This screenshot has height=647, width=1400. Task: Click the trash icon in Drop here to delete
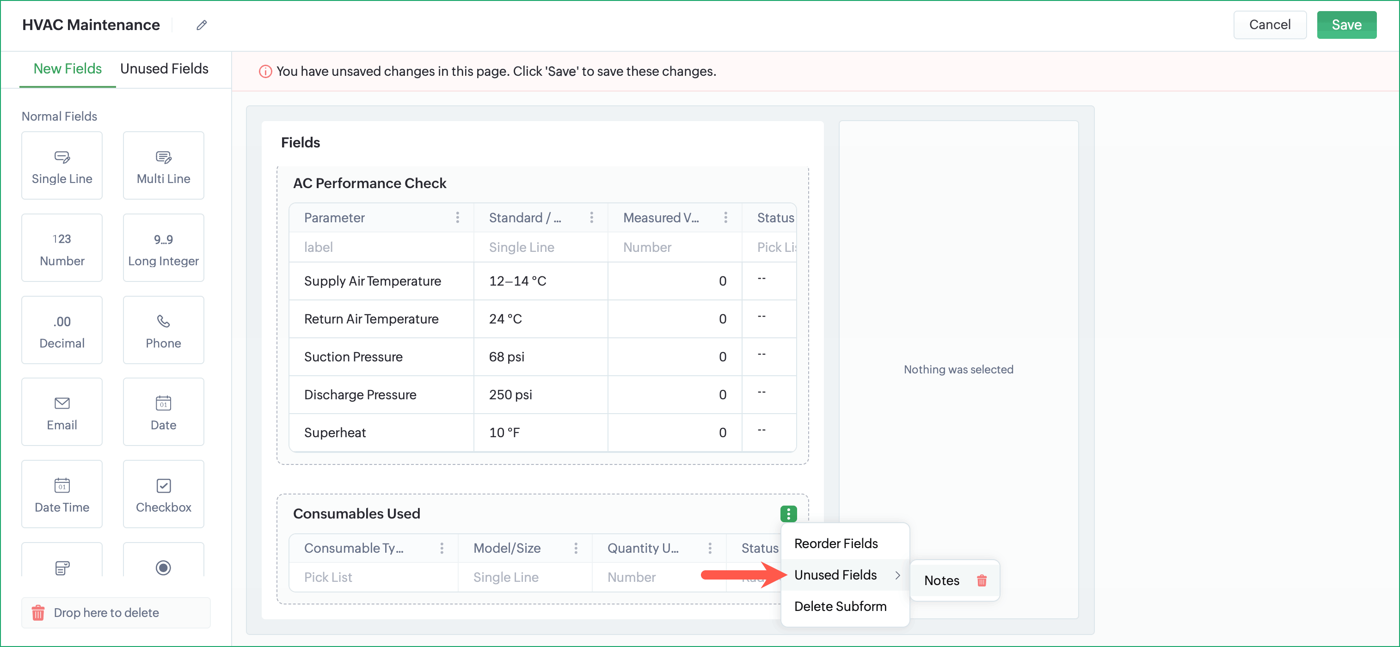(x=37, y=613)
